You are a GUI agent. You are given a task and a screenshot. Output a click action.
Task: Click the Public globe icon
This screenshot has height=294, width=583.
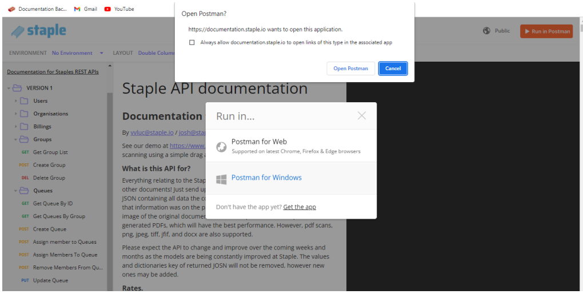point(486,31)
